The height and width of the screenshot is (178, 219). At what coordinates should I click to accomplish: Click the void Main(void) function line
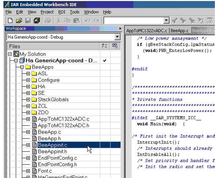[161, 124]
